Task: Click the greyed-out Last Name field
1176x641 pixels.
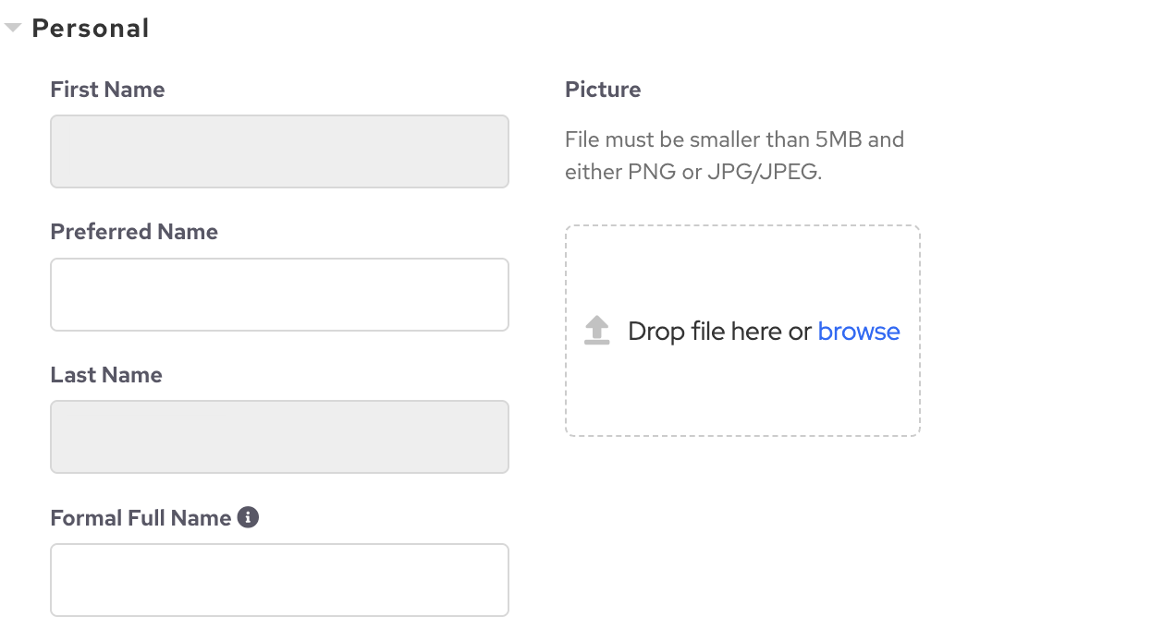Action: 279,437
